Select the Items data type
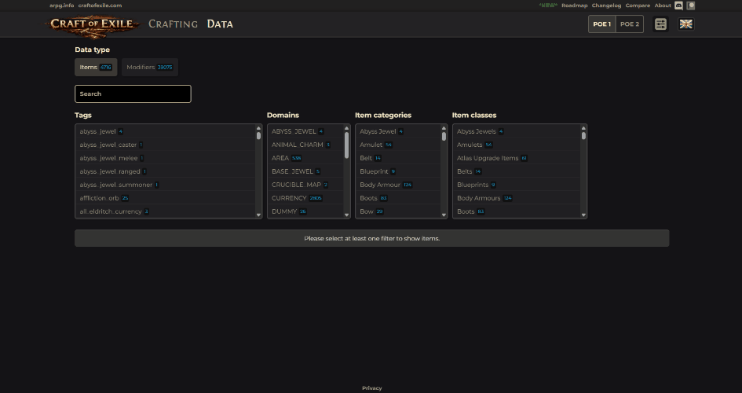The image size is (742, 393). (x=96, y=68)
